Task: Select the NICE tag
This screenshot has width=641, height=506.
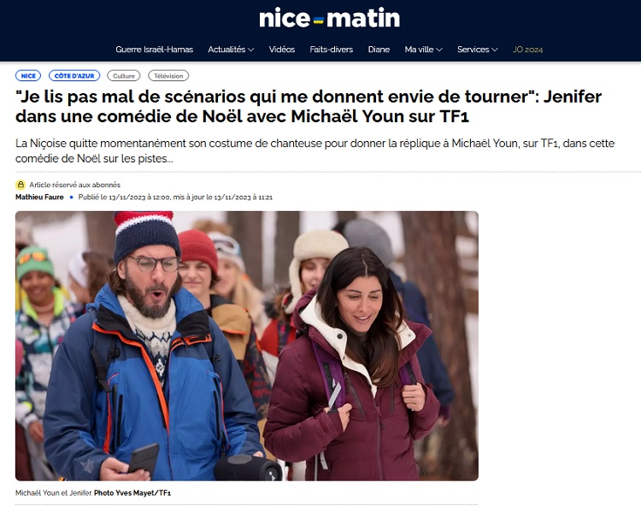Action: pos(28,75)
